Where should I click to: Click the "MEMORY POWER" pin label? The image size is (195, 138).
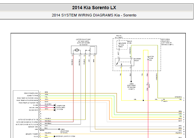point(32,134)
